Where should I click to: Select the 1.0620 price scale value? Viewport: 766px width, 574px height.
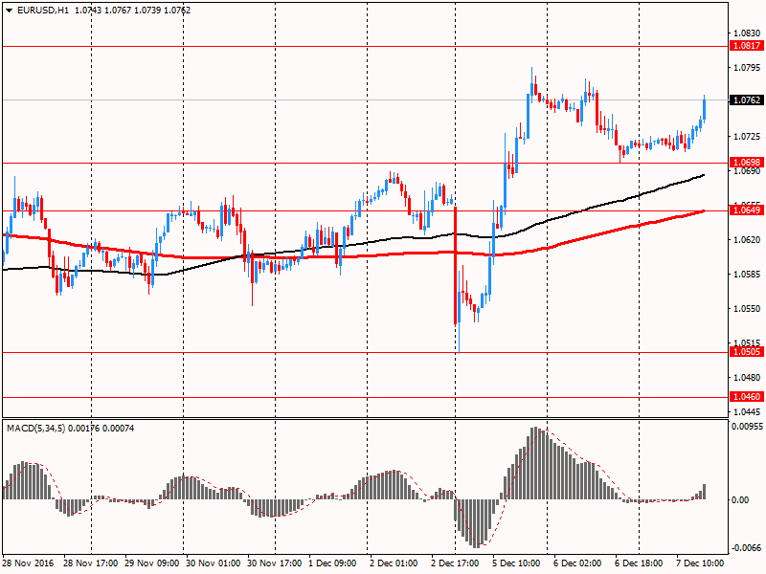[x=747, y=240]
